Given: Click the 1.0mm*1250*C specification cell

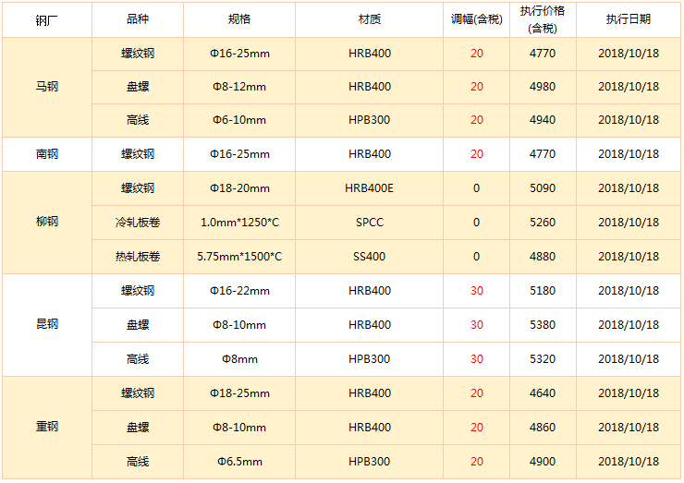Looking at the screenshot, I should pos(239,223).
